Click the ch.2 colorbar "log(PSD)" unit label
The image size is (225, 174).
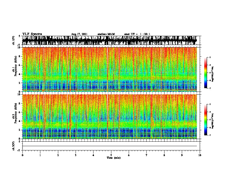(213, 121)
